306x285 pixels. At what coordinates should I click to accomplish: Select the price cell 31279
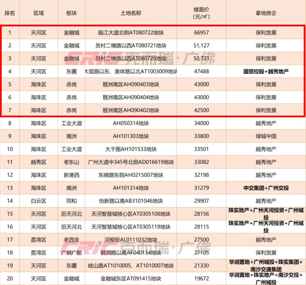201,188
